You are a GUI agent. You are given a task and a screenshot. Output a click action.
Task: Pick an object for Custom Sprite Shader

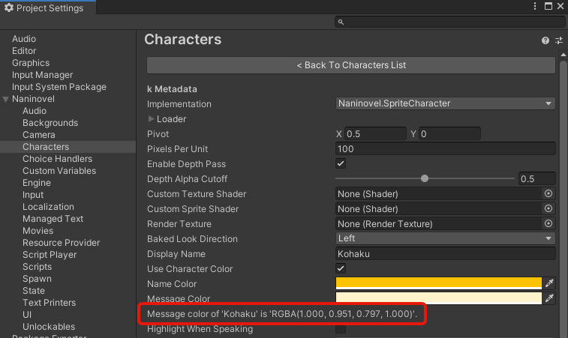point(548,209)
